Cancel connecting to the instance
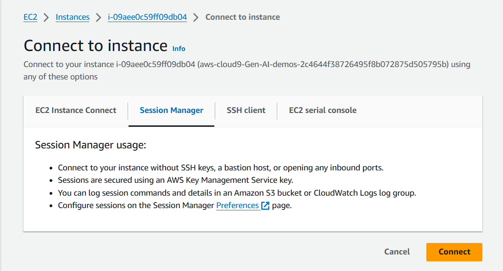 (397, 252)
